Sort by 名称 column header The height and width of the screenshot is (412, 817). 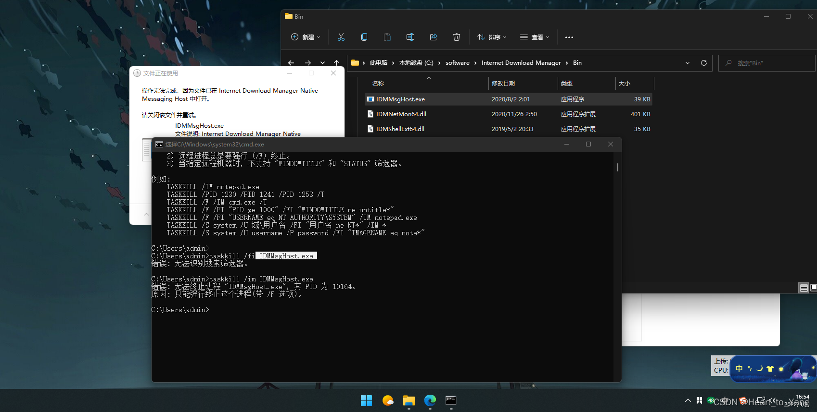pyautogui.click(x=378, y=83)
